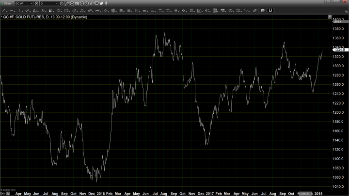Image resolution: width=349 pixels, height=196 pixels.
Task: Click the 1040.0 price axis label
Action: tap(338, 186)
